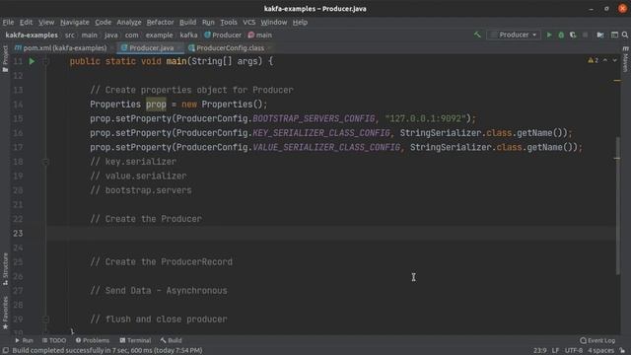Viewport: 631px width, 355px height.
Task: Click the java breadcrumb in navigation bar
Action: point(111,35)
